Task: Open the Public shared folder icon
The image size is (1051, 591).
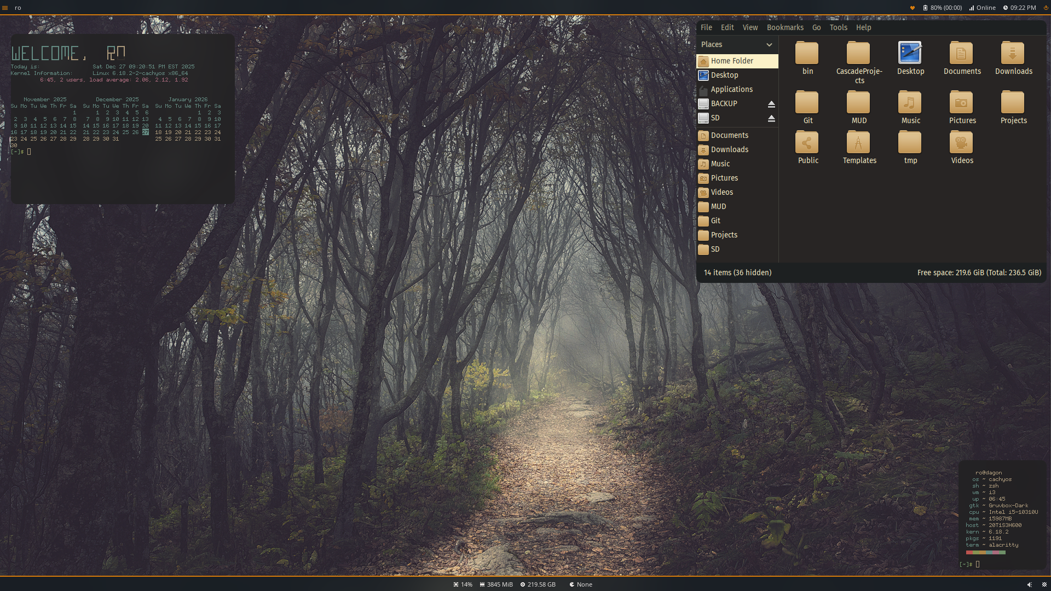Action: [x=807, y=143]
